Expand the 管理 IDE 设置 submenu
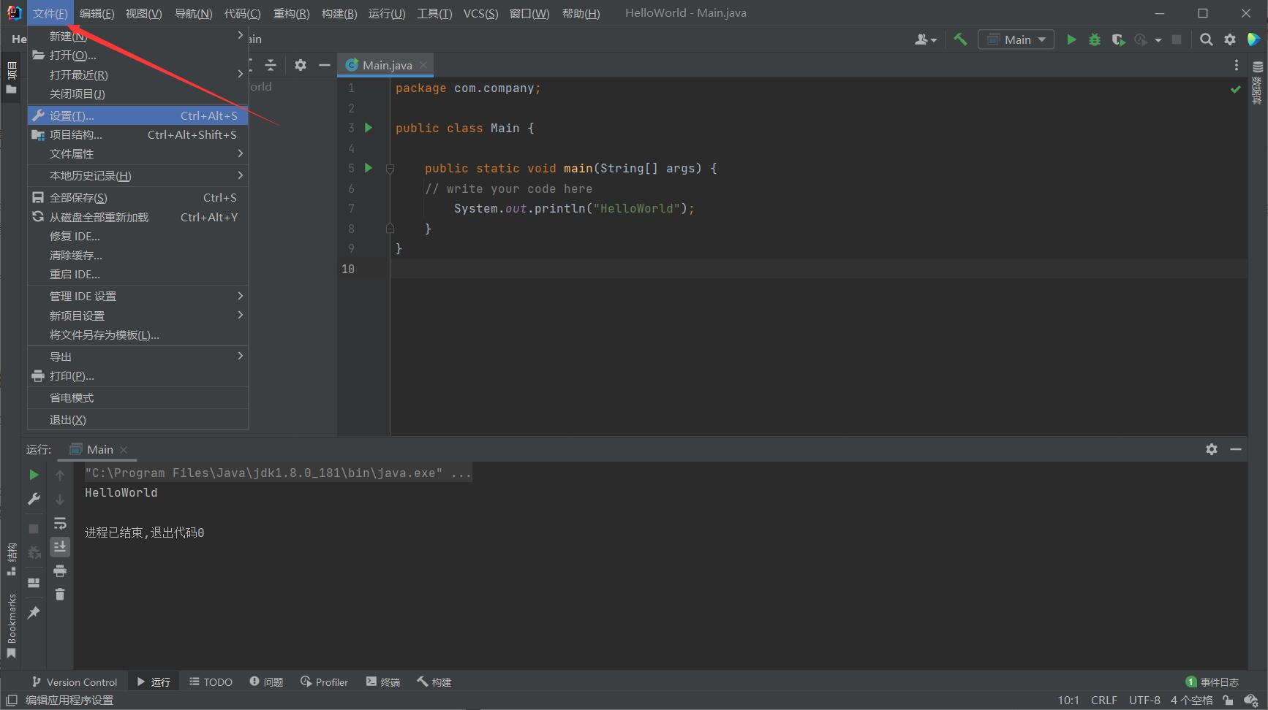Image resolution: width=1268 pixels, height=710 pixels. (x=138, y=296)
